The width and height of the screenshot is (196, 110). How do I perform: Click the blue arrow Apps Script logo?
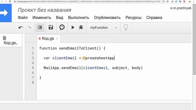tap(6, 13)
